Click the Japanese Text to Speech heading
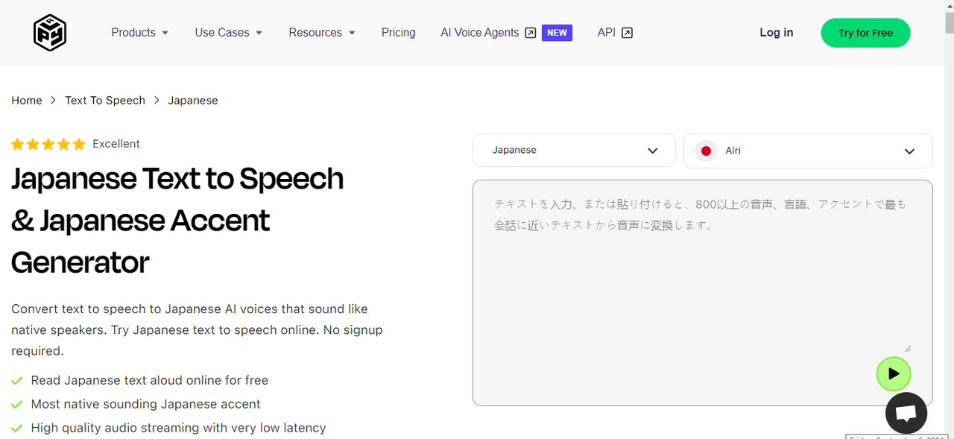Viewport: 954px width, 439px height. 177,221
